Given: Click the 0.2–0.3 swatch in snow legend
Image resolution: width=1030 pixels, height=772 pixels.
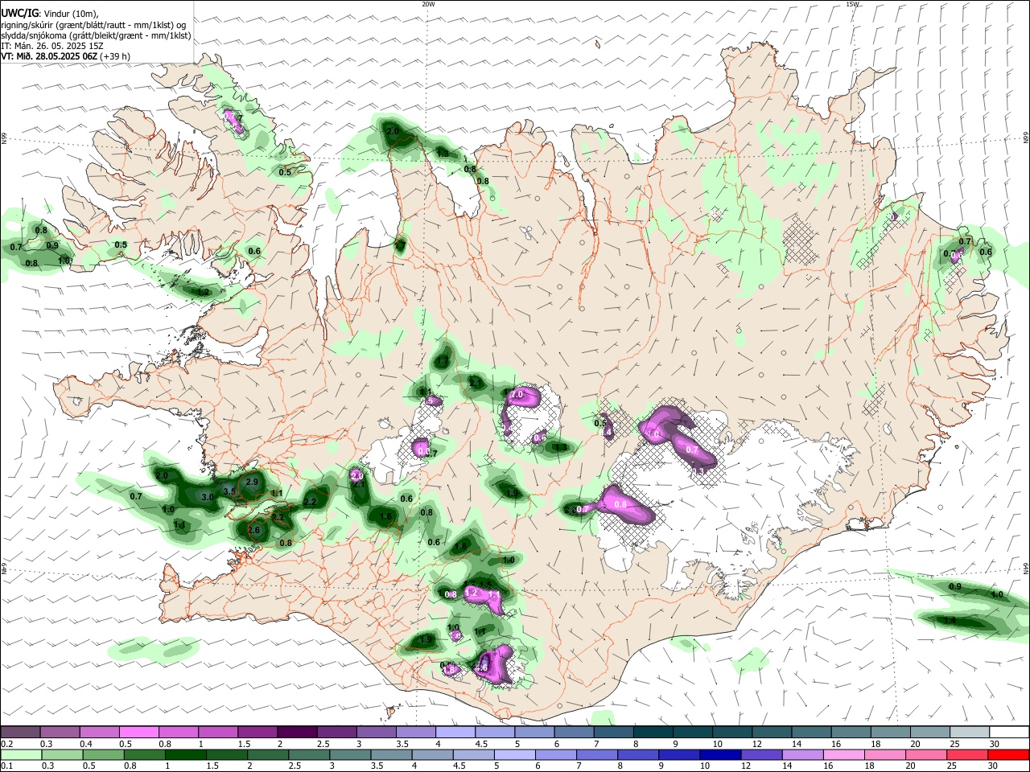Looking at the screenshot, I should pos(20,732).
